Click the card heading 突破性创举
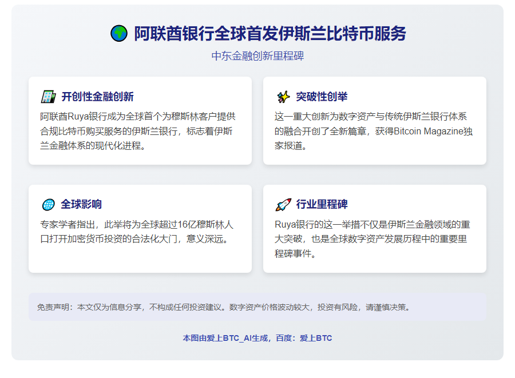This screenshot has width=515, height=378. [x=322, y=97]
